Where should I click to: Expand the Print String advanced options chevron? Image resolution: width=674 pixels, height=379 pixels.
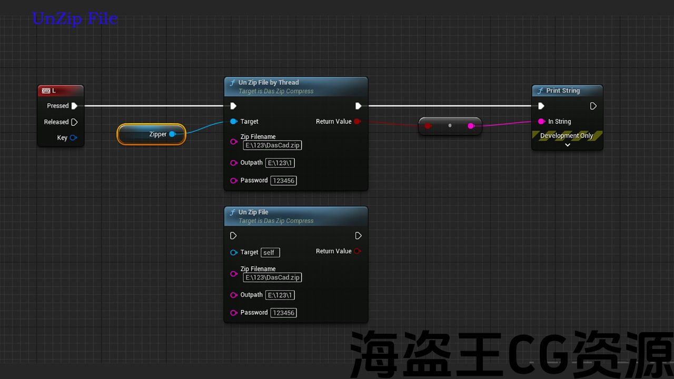pos(567,145)
